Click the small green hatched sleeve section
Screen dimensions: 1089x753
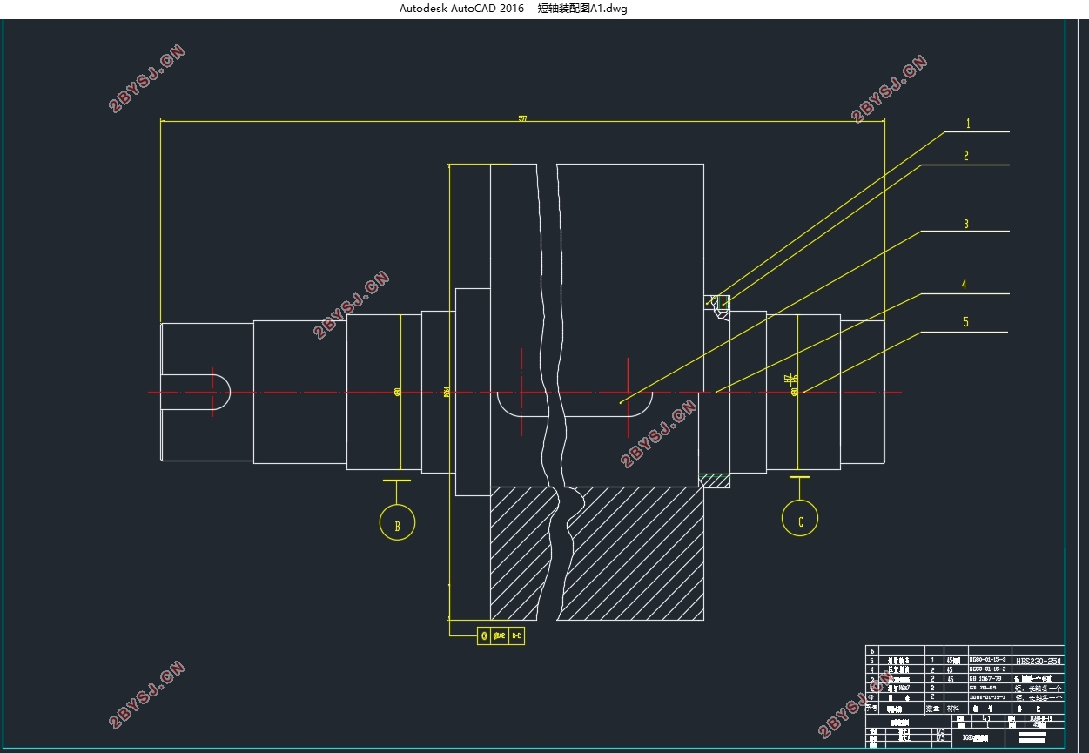pos(714,481)
